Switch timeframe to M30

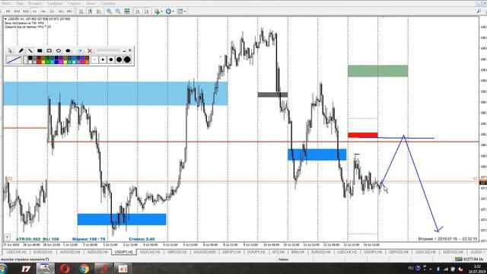click(26, 11)
